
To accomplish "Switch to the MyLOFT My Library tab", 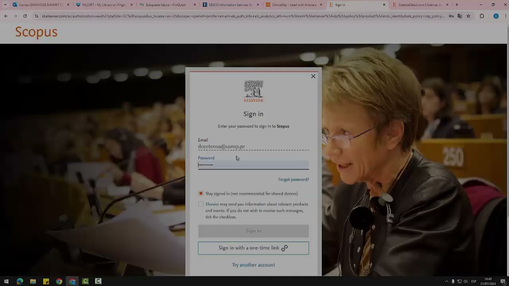I will point(104,5).
